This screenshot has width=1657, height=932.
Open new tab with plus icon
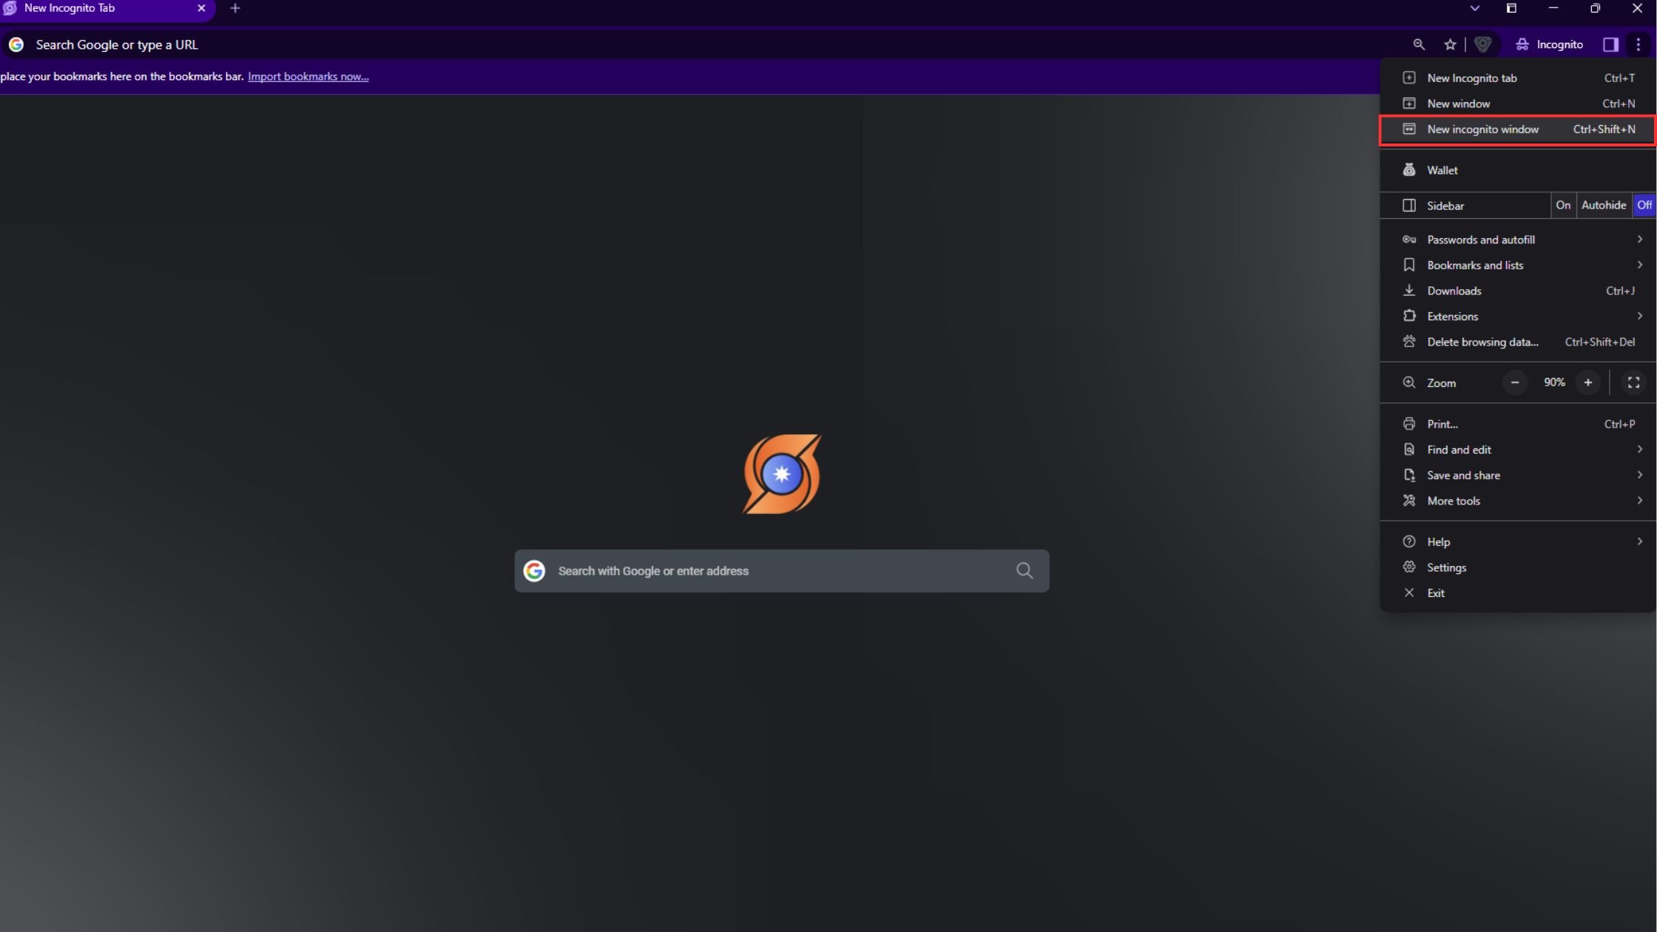(235, 8)
